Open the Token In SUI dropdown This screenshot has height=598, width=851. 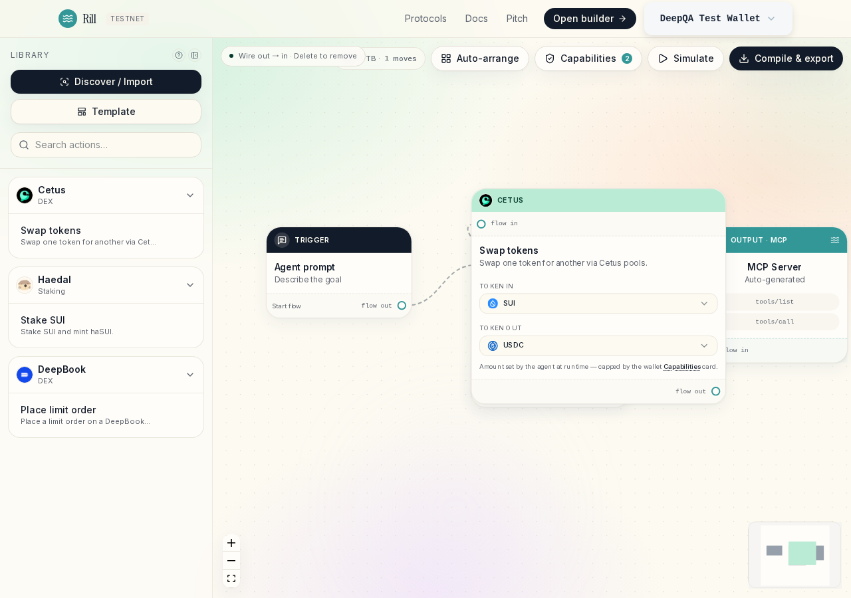click(x=598, y=304)
